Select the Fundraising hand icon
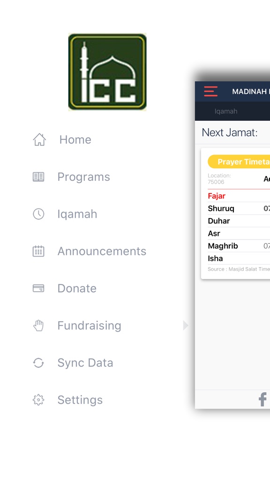This screenshot has width=270, height=481. click(x=39, y=325)
